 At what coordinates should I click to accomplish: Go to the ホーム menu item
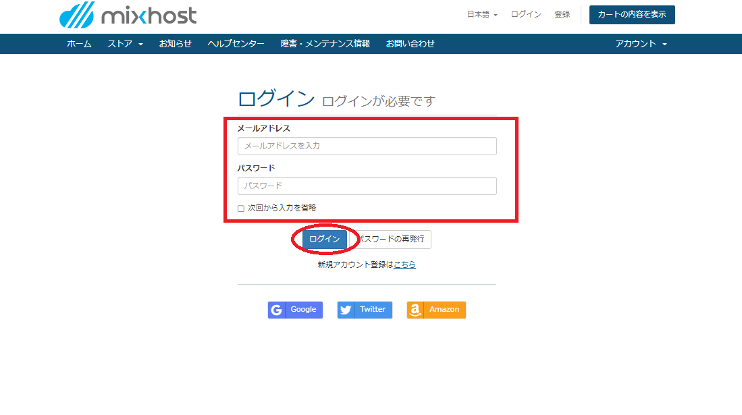[x=79, y=43]
